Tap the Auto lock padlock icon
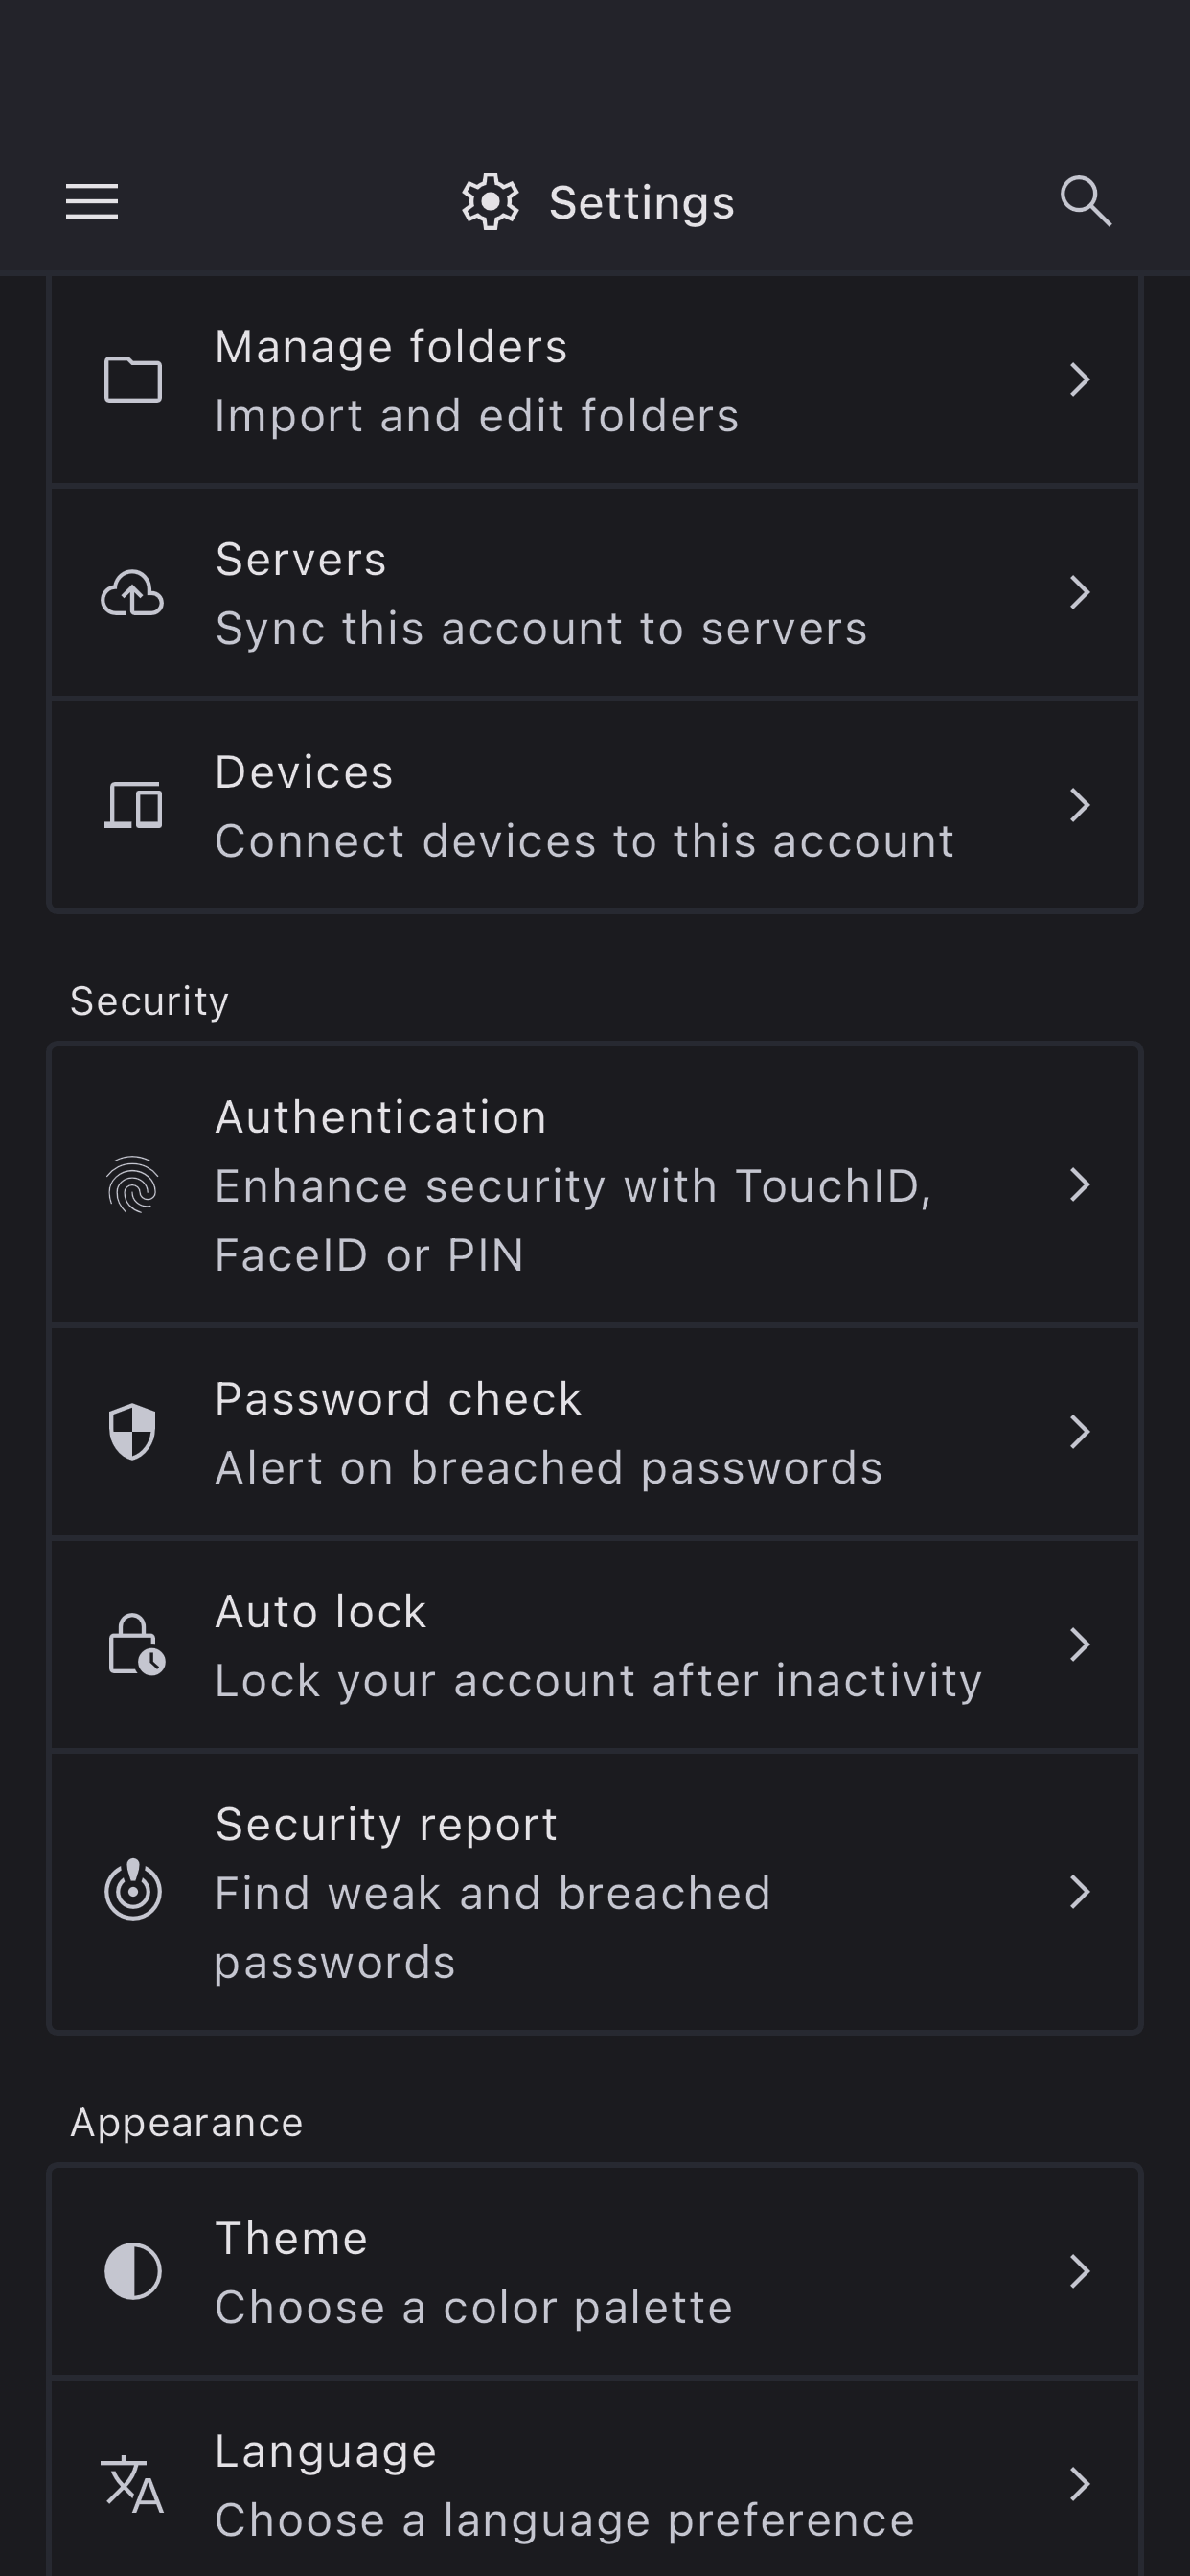The image size is (1190, 2576). (x=135, y=1645)
